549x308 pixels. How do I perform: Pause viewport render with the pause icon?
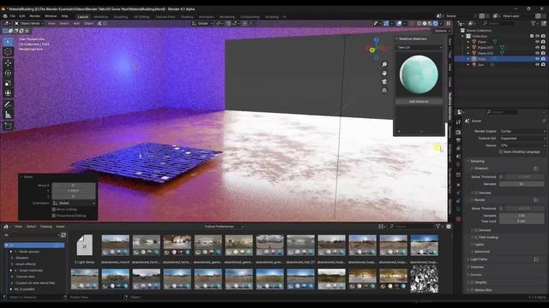(x=448, y=23)
